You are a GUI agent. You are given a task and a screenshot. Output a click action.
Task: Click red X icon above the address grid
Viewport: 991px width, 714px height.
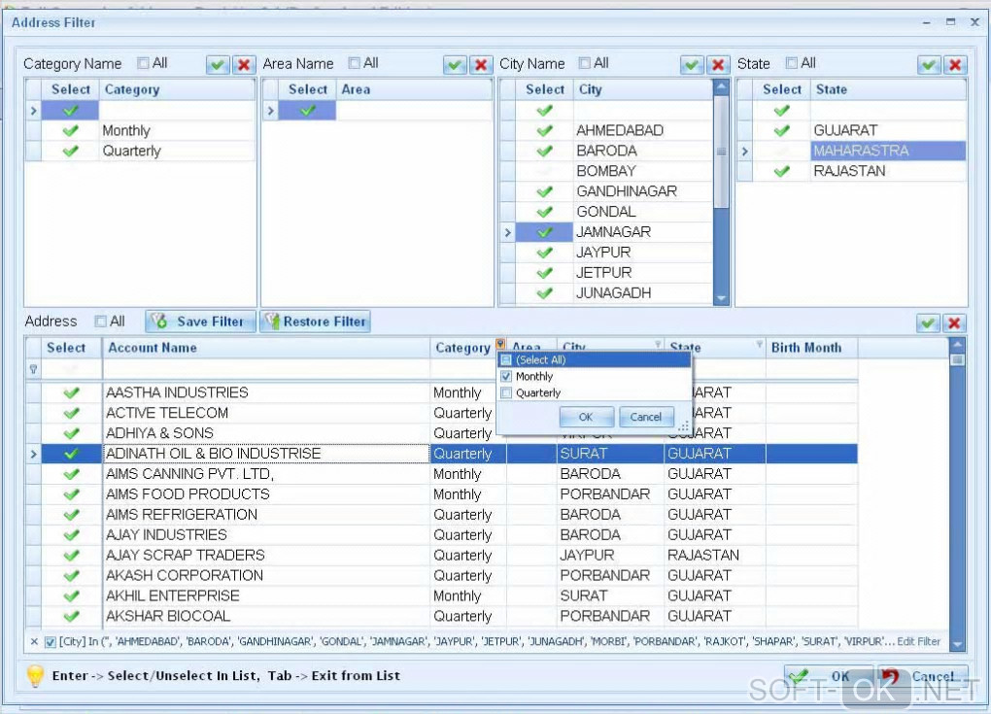point(955,323)
